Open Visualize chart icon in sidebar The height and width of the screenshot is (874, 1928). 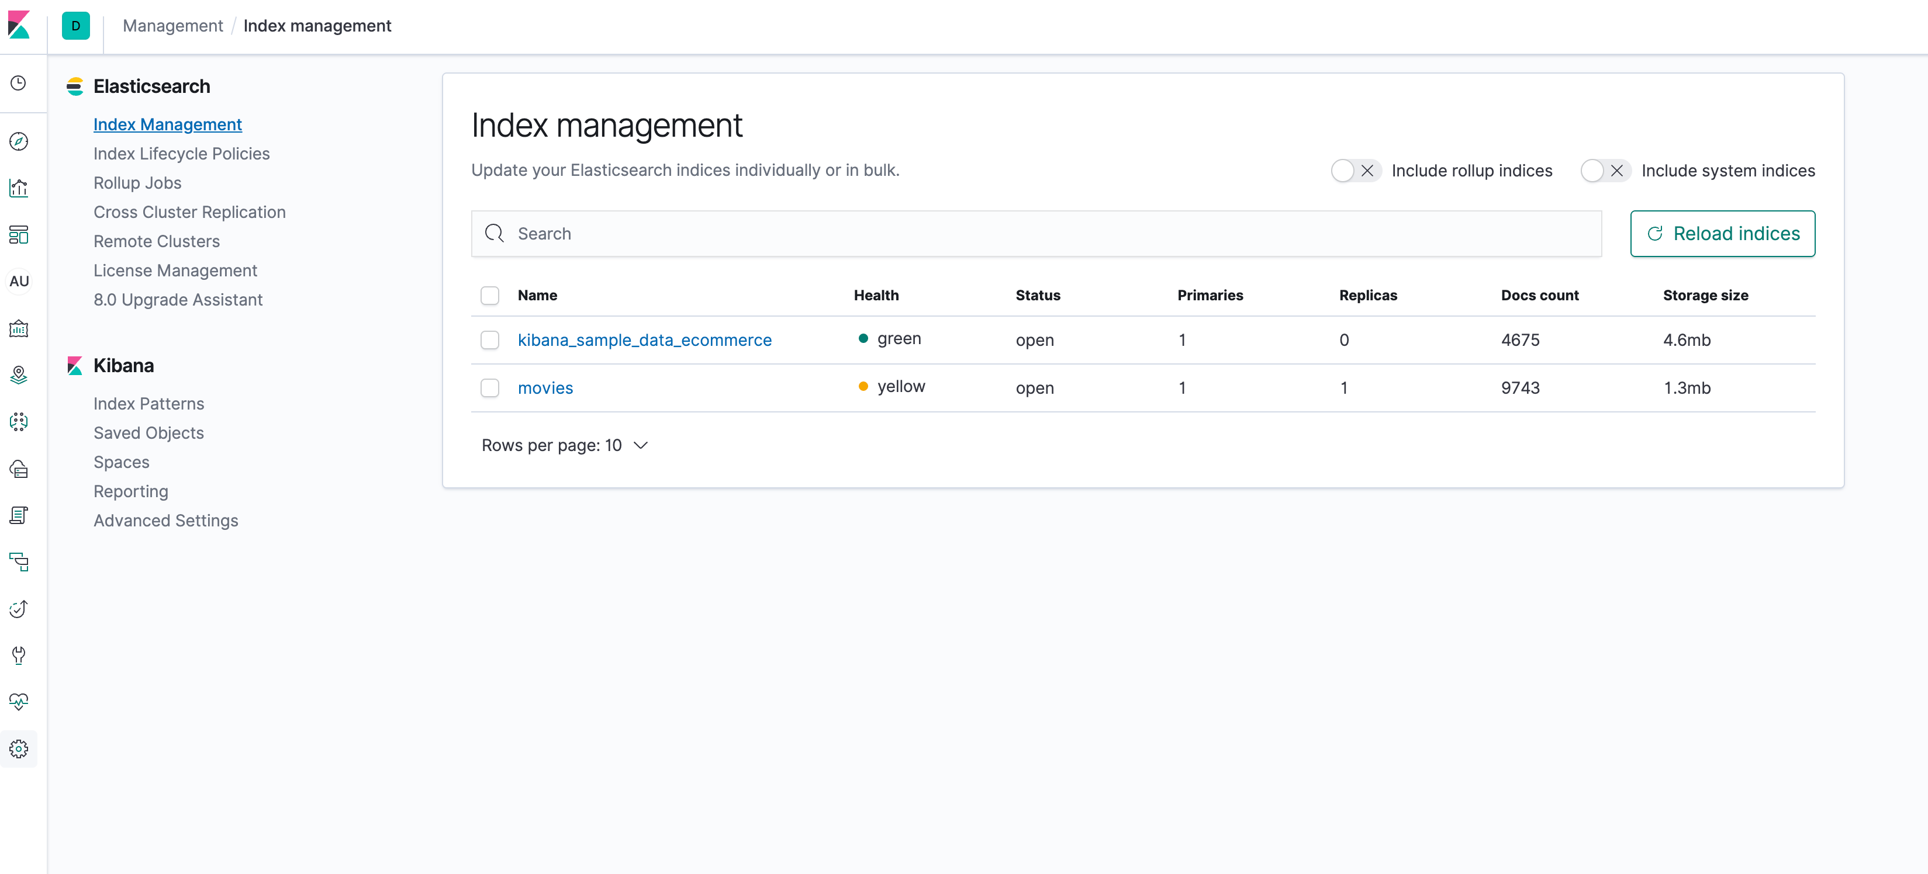click(19, 188)
